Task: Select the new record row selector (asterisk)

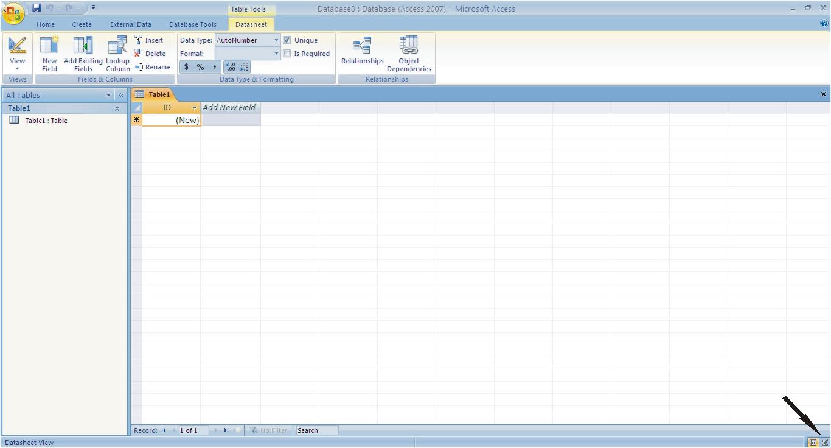Action: point(137,120)
